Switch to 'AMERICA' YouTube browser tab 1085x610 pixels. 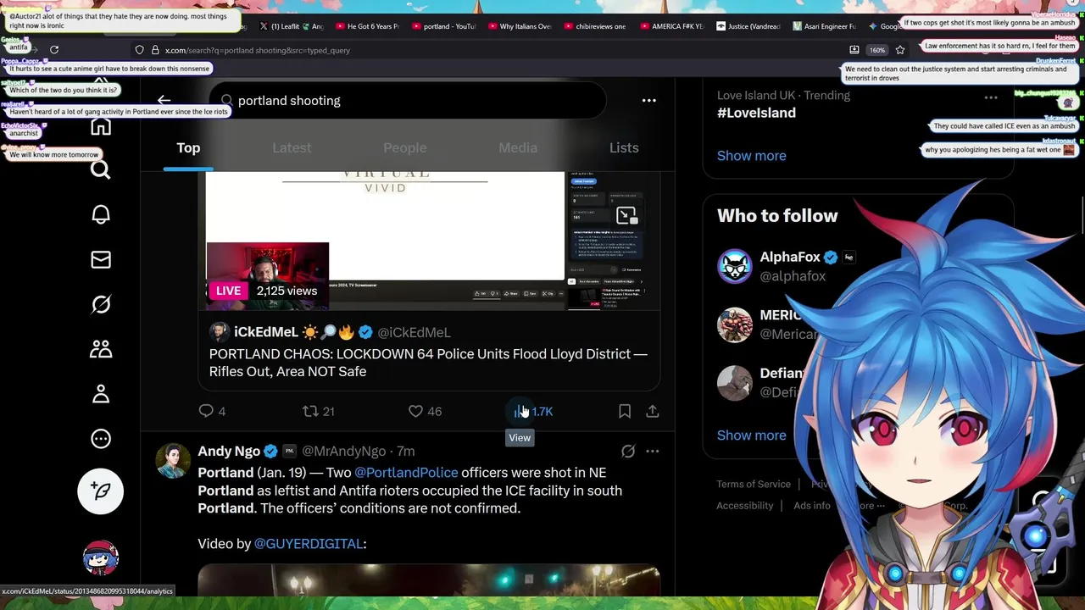[671, 26]
